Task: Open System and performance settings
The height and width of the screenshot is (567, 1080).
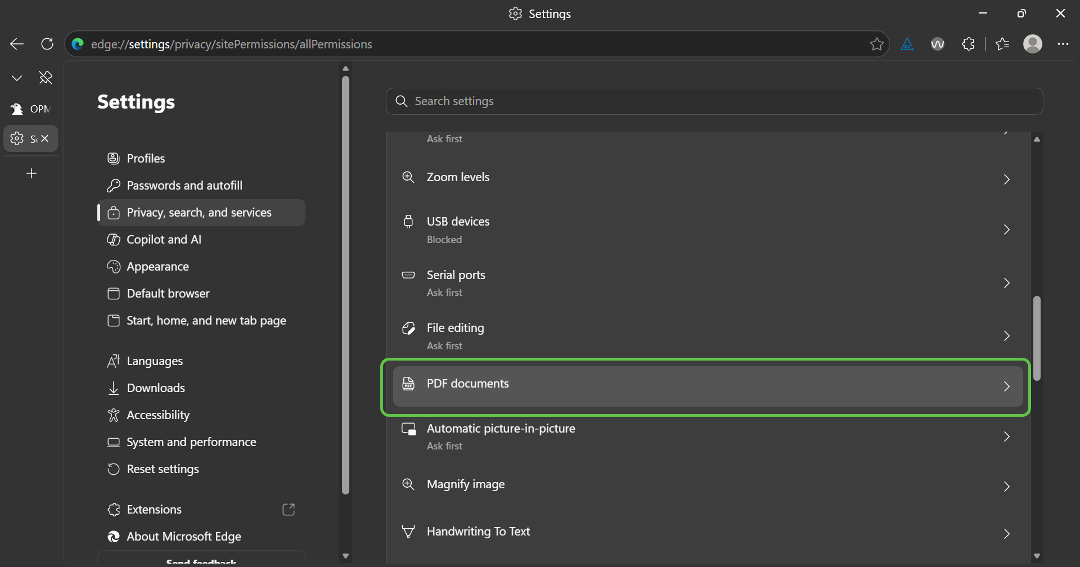Action: pos(201,442)
